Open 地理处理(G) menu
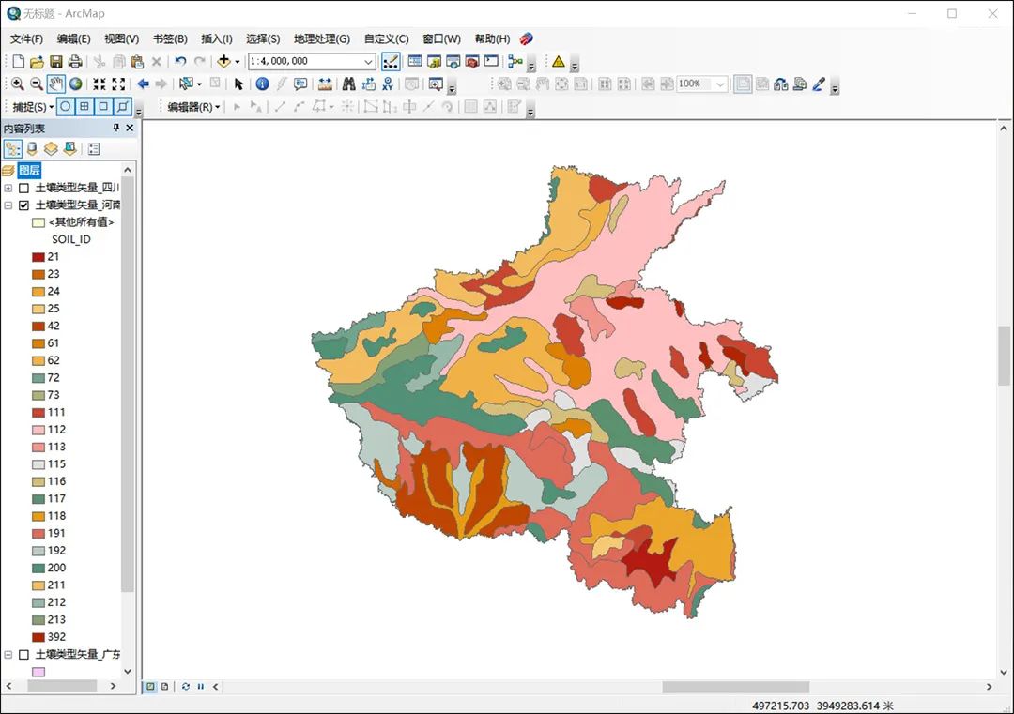 pos(321,38)
